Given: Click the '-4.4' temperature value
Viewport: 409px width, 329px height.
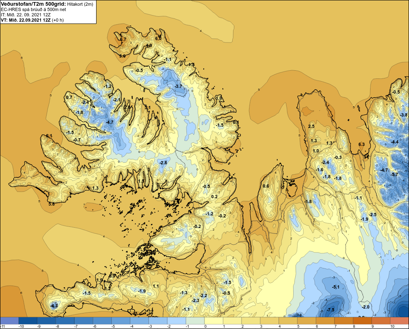Looking at the screenshot, I should point(395,142).
